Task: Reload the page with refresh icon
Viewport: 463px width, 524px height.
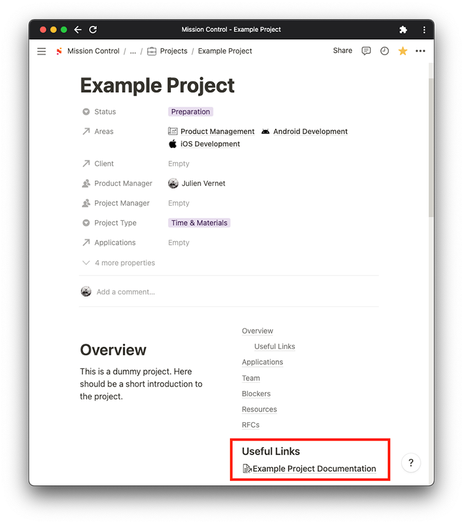Action: [93, 29]
